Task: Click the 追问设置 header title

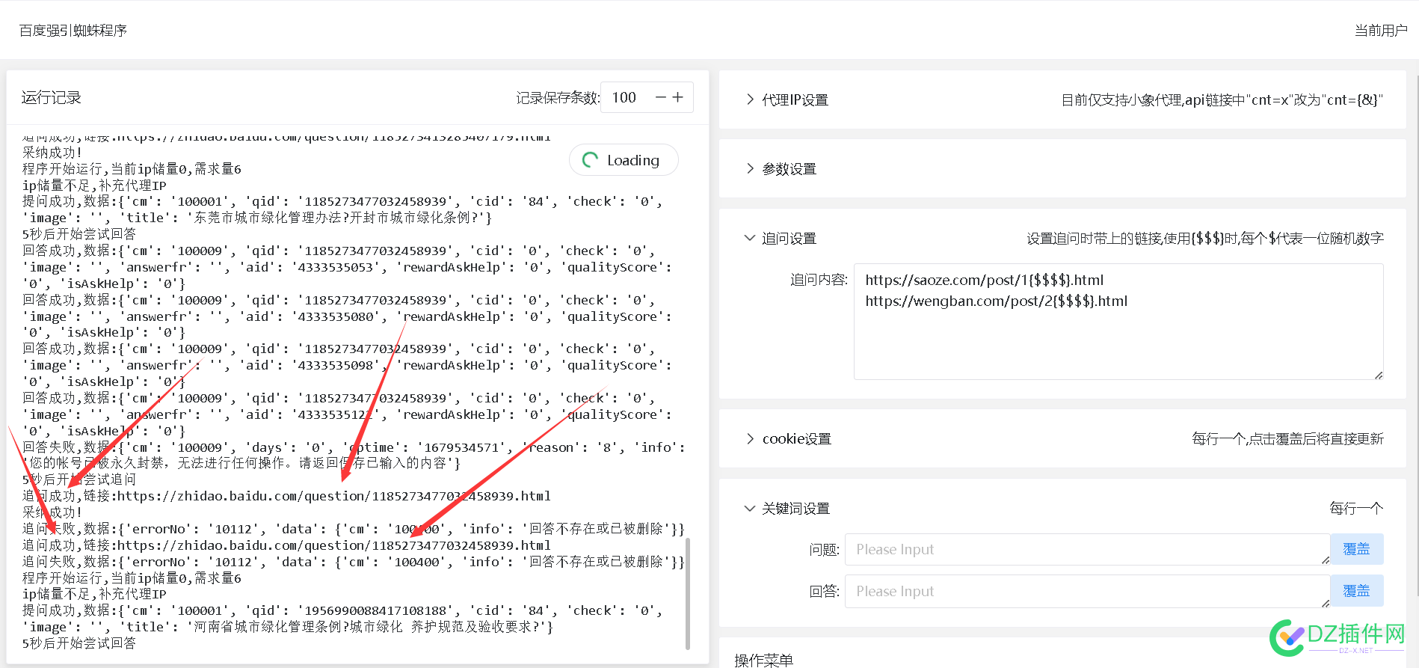Action: (x=789, y=239)
